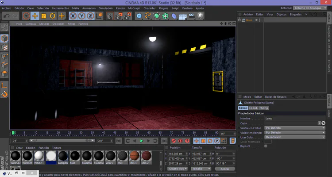The height and width of the screenshot is (177, 332).
Task: Switch to Edges mode cube icon
Action: click(x=4, y=65)
